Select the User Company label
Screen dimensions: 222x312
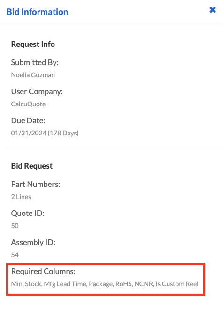(x=37, y=91)
